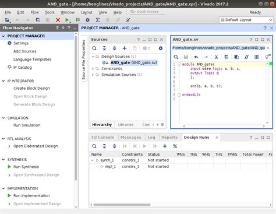Cut selection with the scissors icon in the editor
276x214 pixels.
[216, 57]
